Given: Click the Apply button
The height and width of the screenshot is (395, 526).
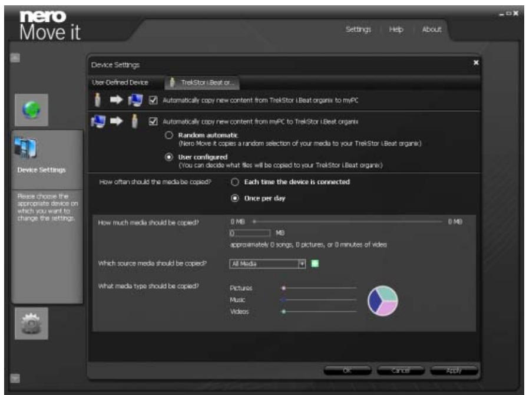Looking at the screenshot, I should [454, 370].
